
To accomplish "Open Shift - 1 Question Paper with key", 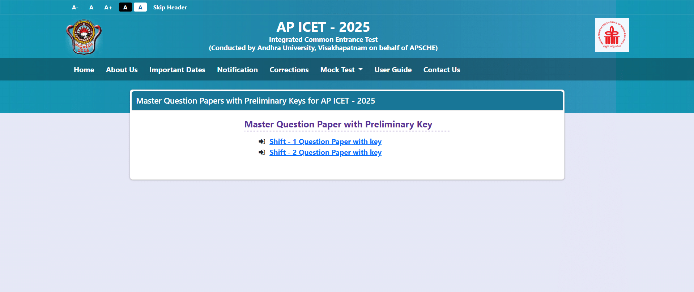I will pyautogui.click(x=325, y=141).
